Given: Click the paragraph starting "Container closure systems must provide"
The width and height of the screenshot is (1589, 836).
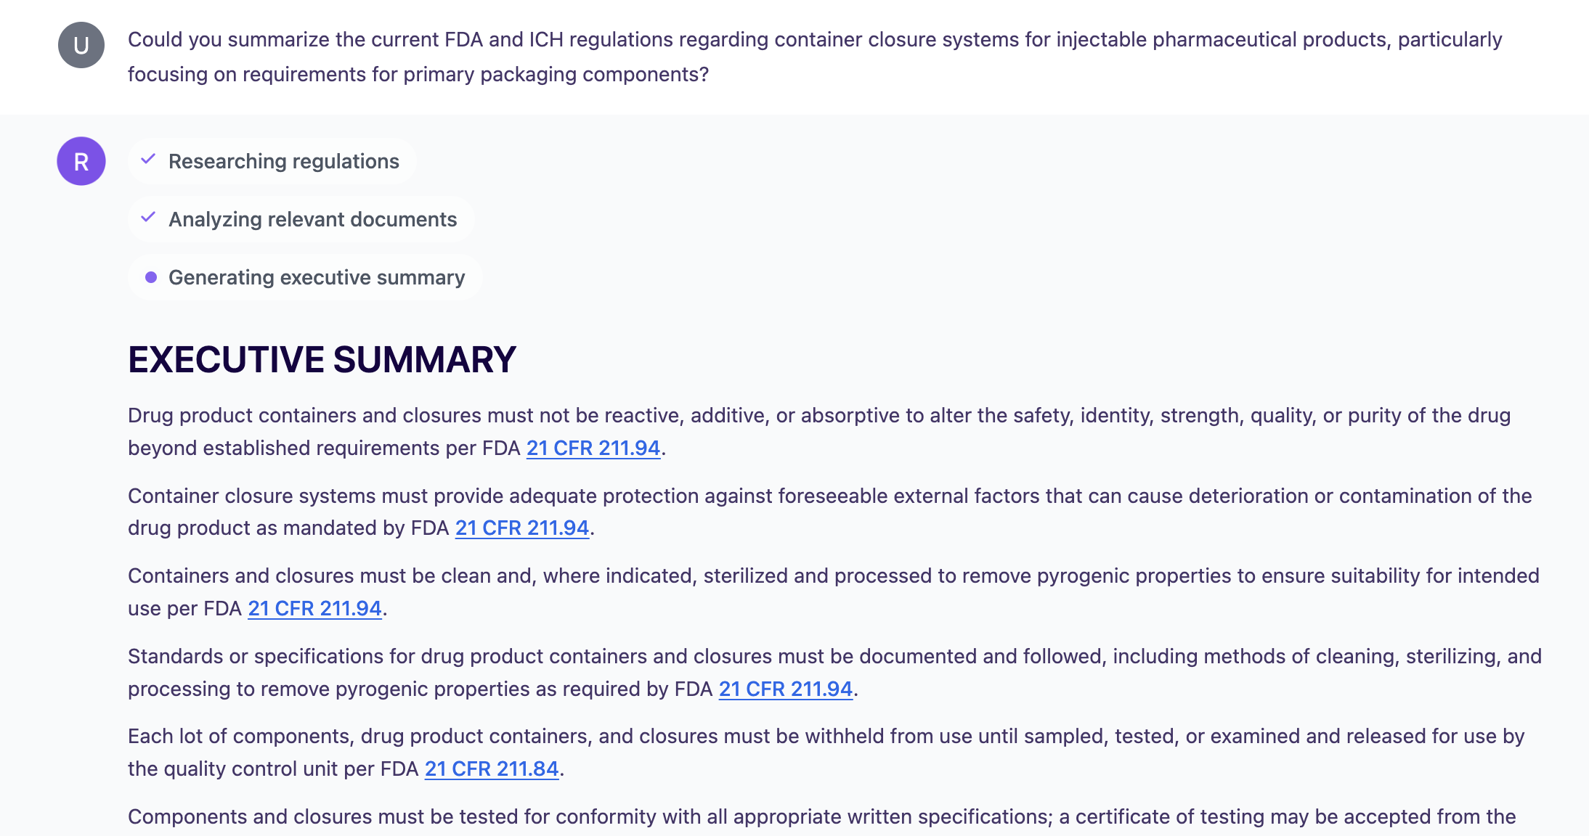Looking at the screenshot, I should pos(828,496).
